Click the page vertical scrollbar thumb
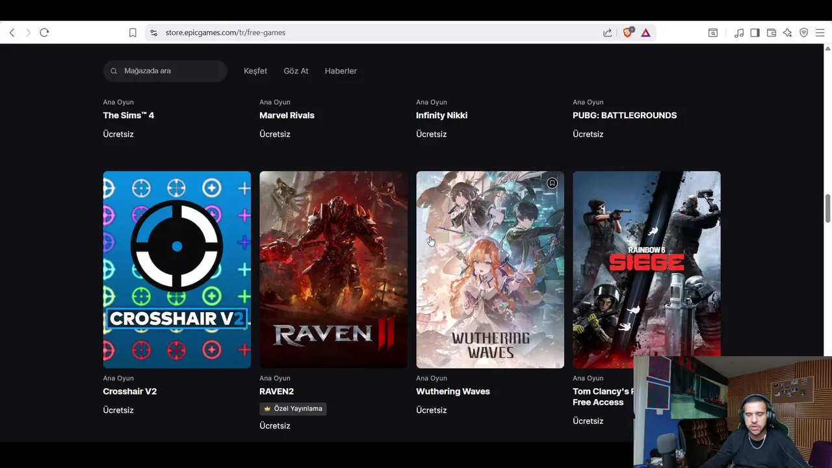 (x=827, y=209)
